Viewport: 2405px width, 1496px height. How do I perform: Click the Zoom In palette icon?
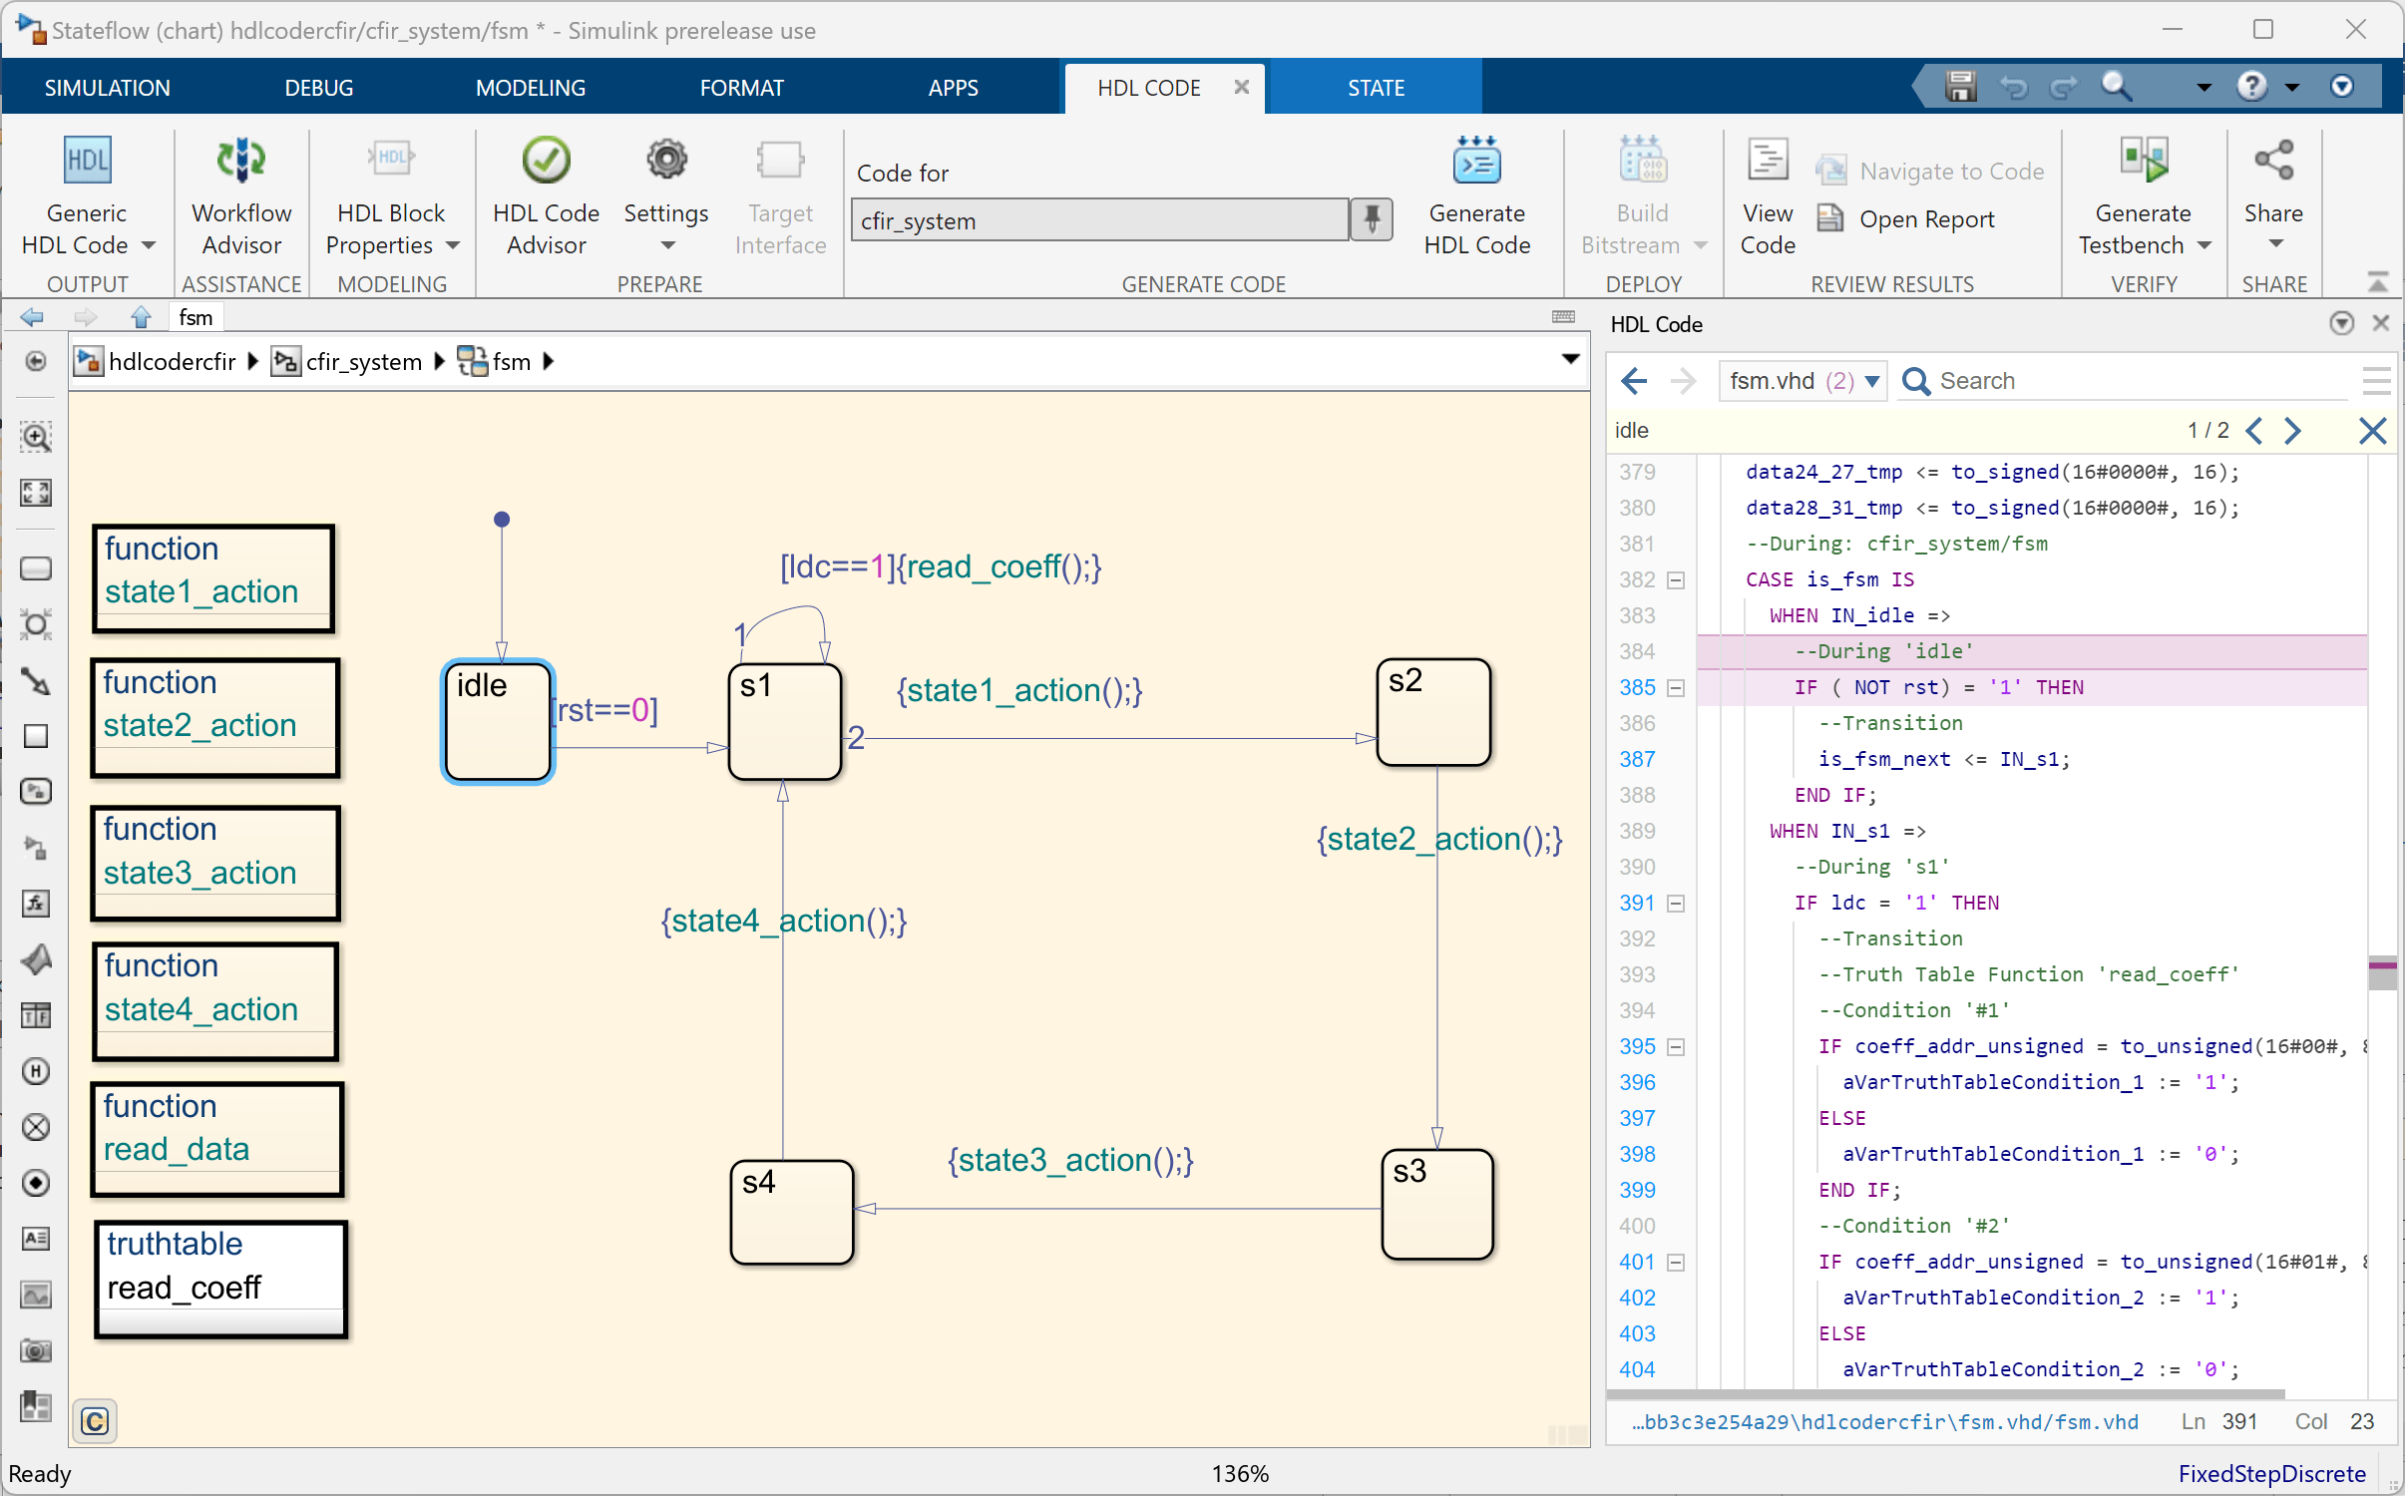coord(36,437)
